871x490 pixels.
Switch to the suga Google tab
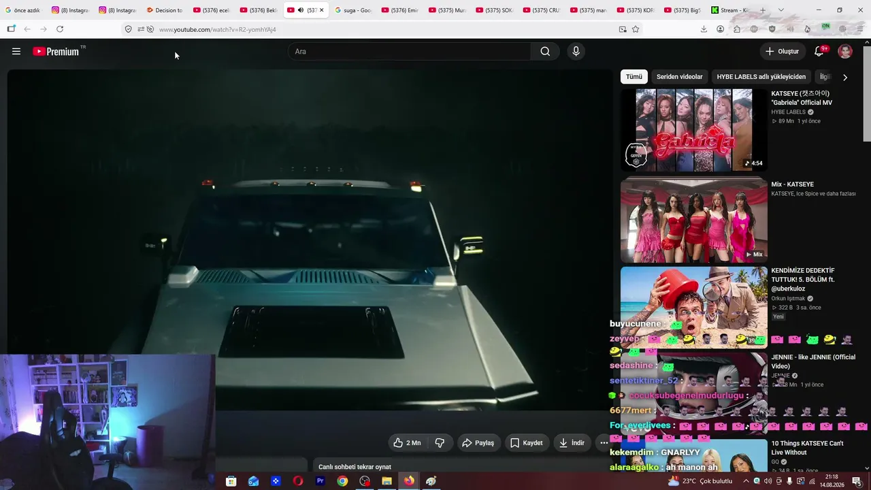coord(353,10)
